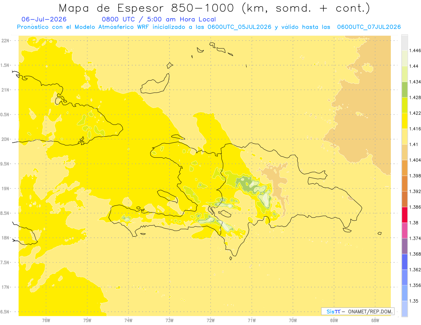Image resolution: width=421 pixels, height=325 pixels.
Task: Click the latitude label 19N
Action: click(6, 189)
